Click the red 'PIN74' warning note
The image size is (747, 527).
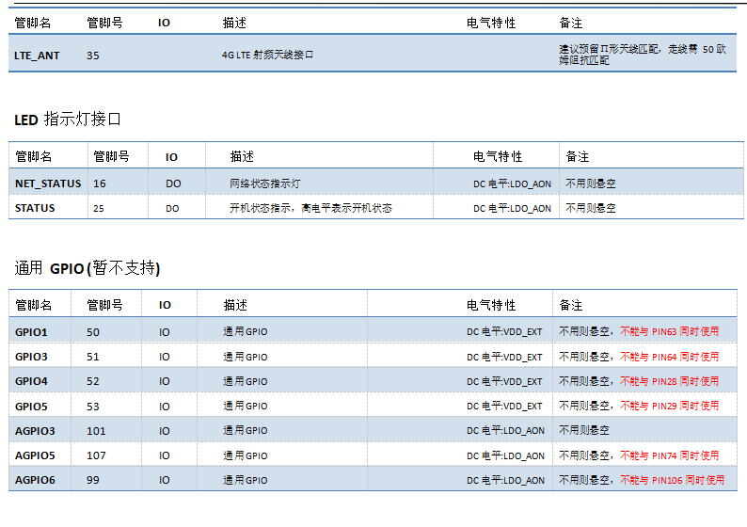pos(669,455)
